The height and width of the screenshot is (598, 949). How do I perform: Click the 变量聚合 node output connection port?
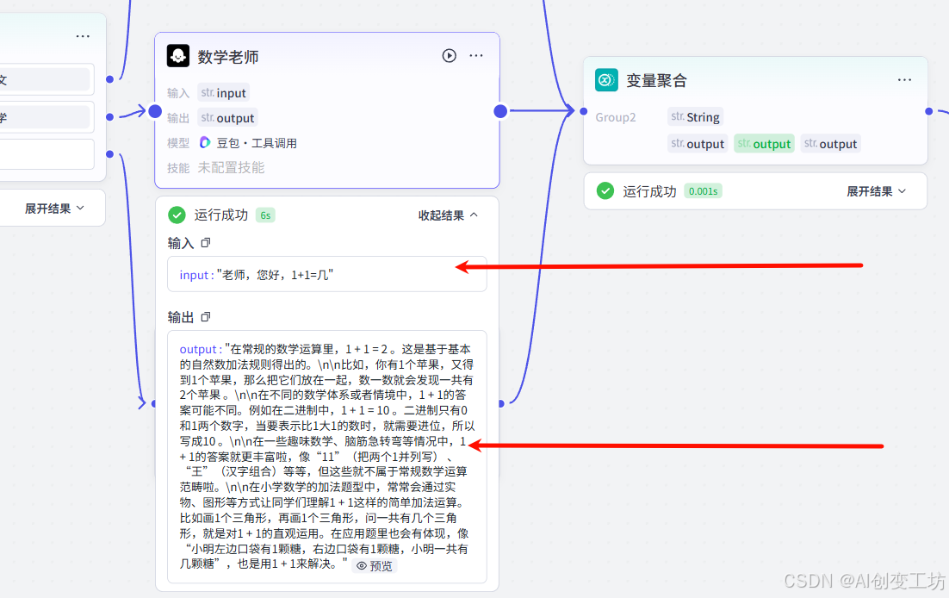pyautogui.click(x=929, y=111)
